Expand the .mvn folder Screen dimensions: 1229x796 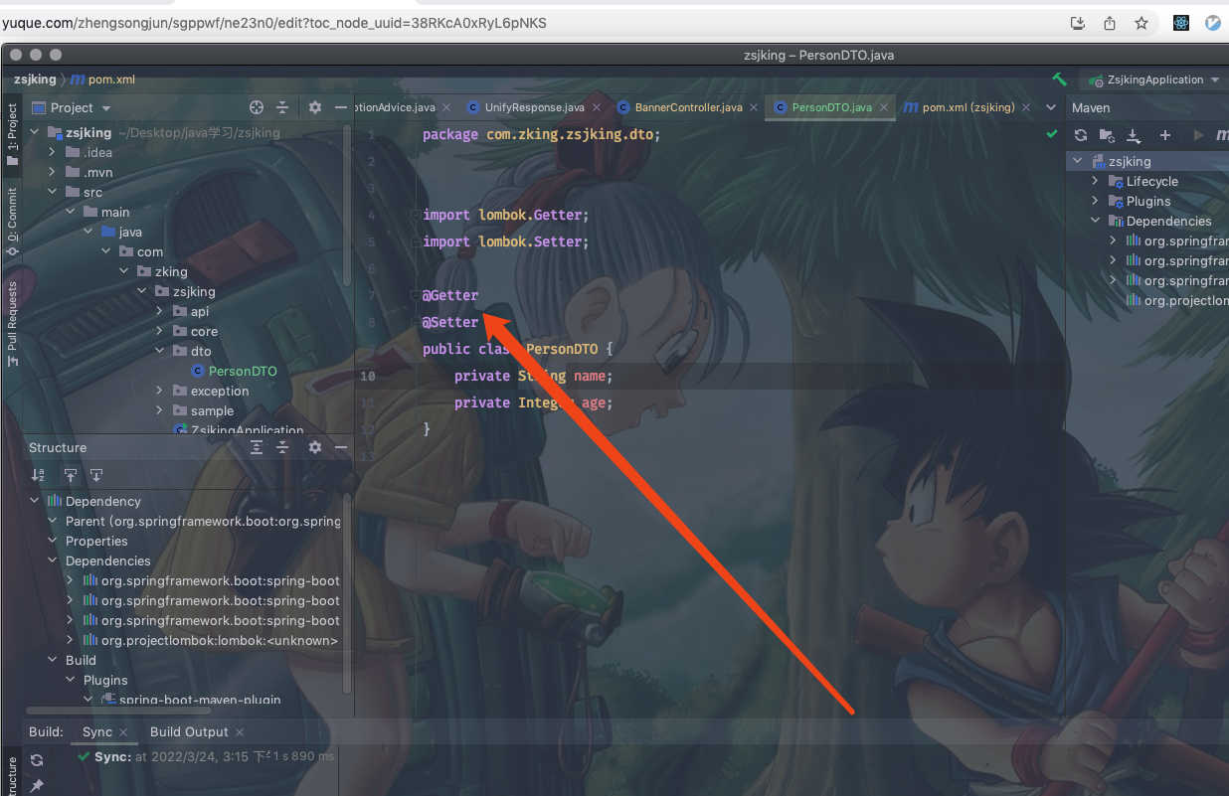click(54, 172)
